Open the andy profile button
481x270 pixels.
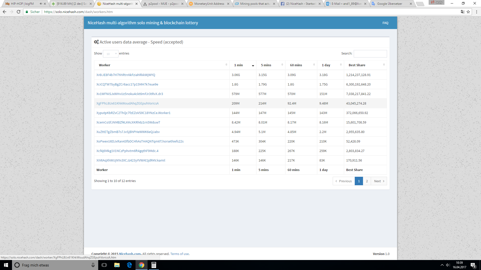436,2
